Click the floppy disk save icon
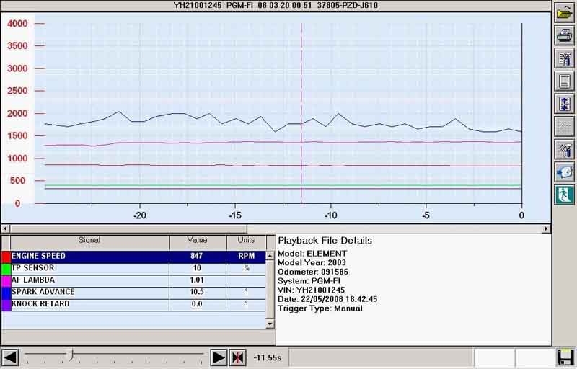 pyautogui.click(x=565, y=357)
